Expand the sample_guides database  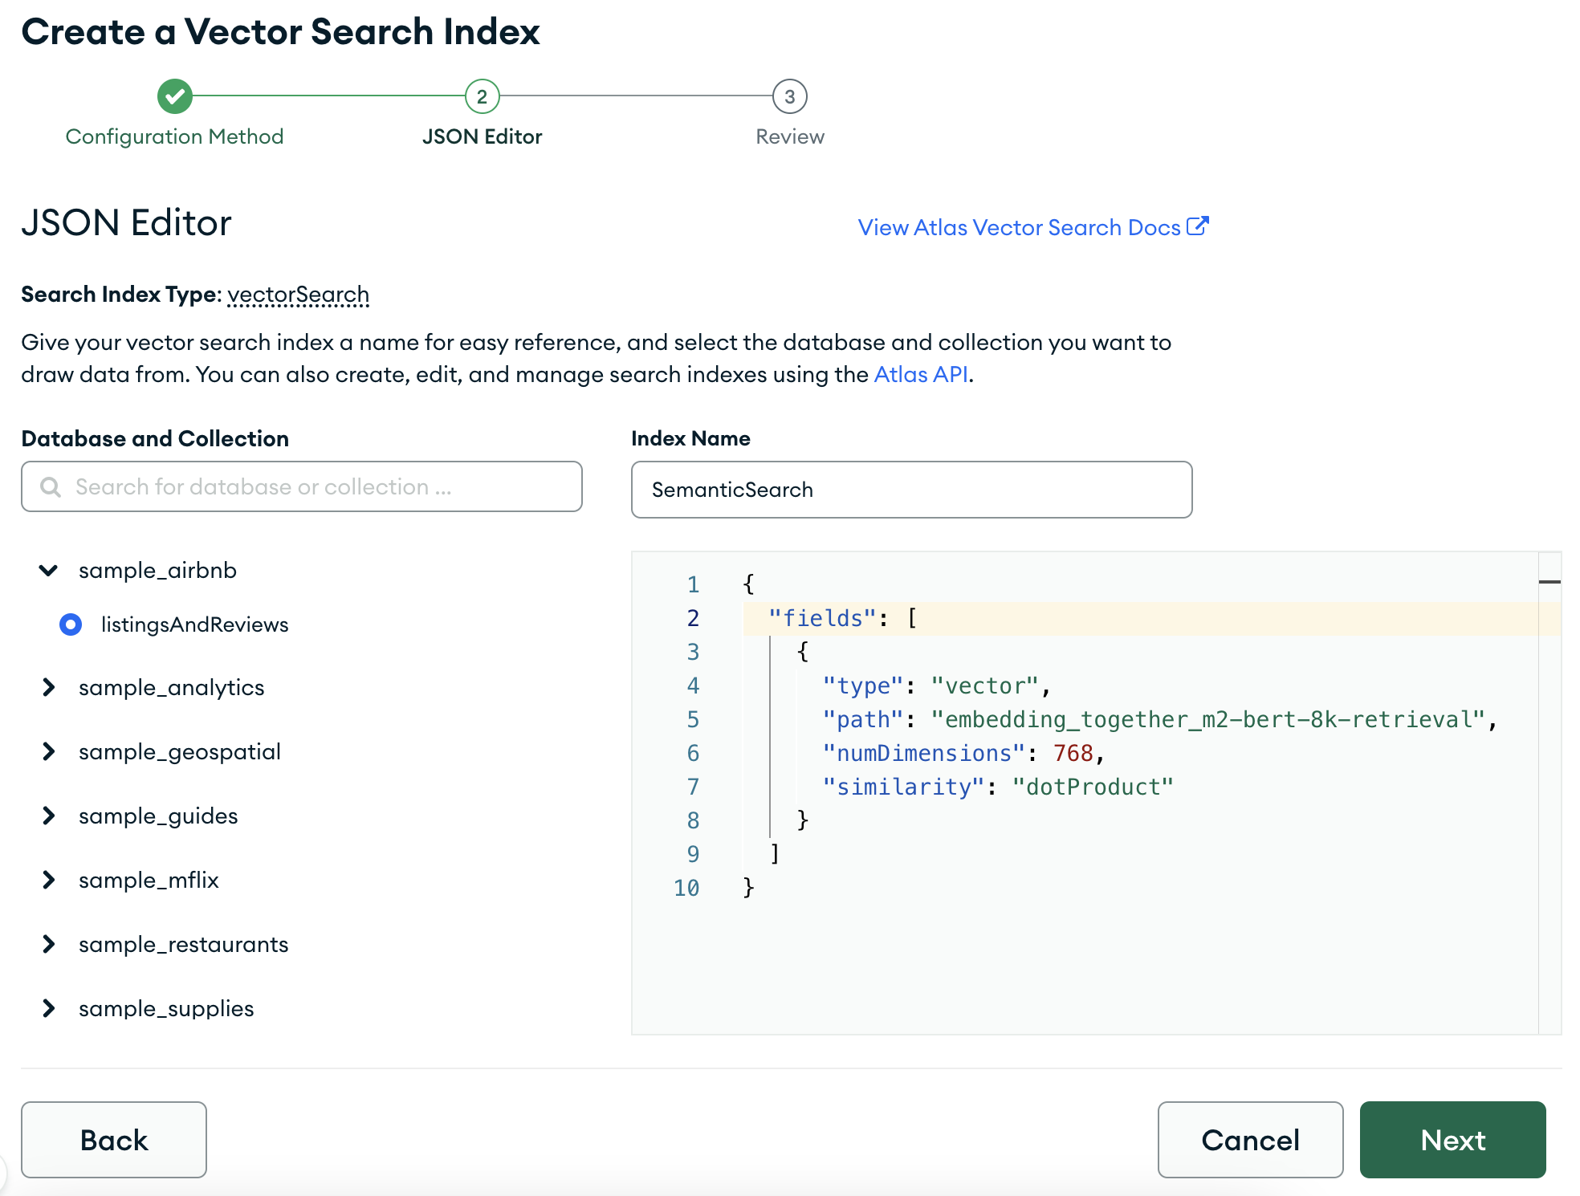pyautogui.click(x=48, y=816)
